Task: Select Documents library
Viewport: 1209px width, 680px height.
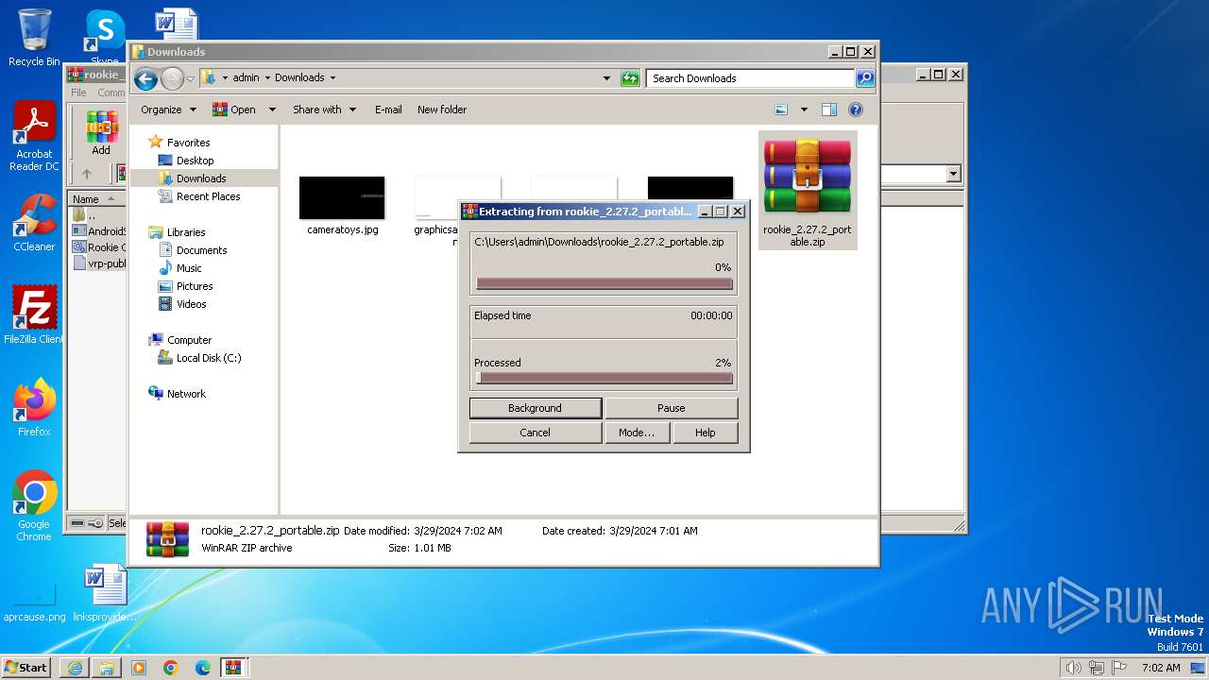Action: [x=201, y=250]
